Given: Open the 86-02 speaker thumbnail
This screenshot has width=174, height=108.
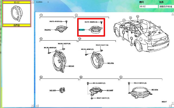Looking at the screenshot, I should pyautogui.click(x=17, y=14).
